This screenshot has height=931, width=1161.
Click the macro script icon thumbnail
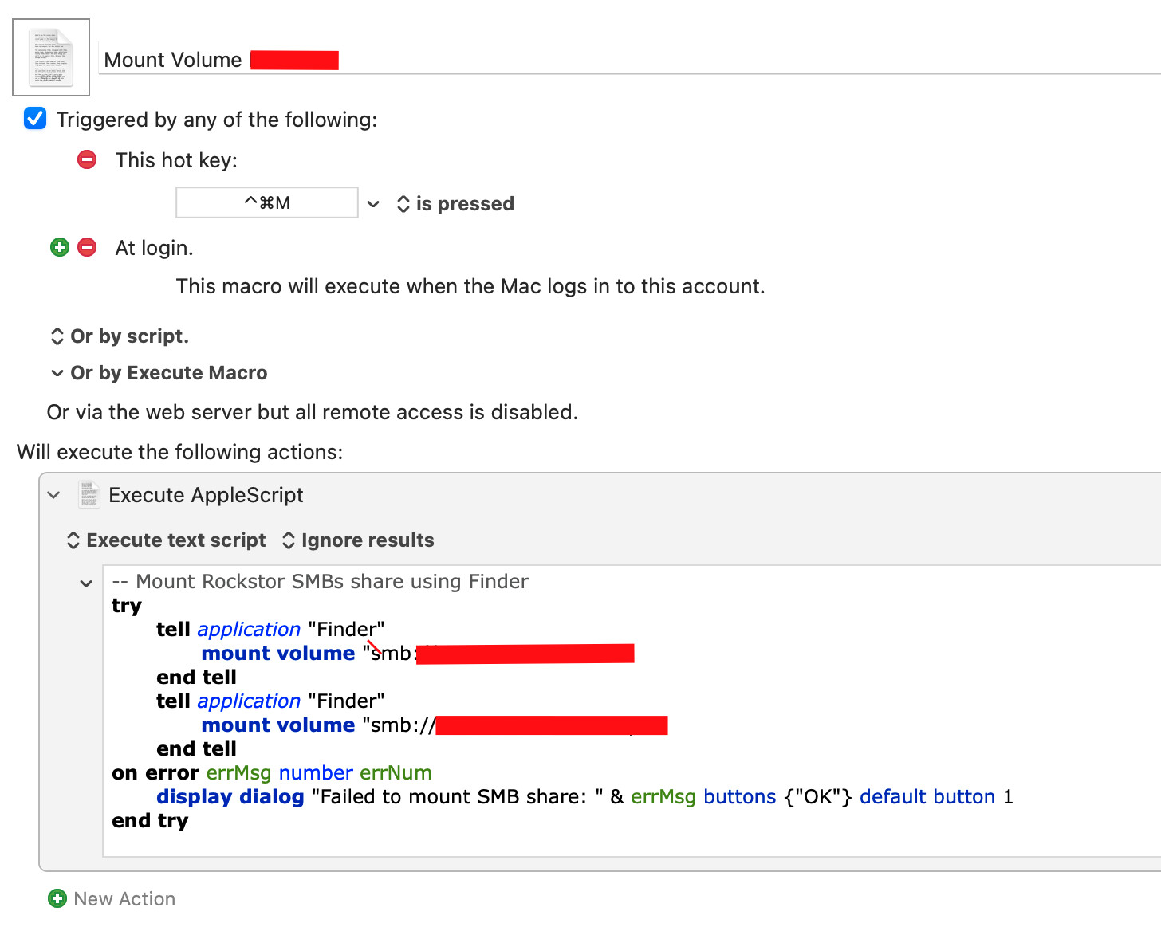pyautogui.click(x=51, y=57)
